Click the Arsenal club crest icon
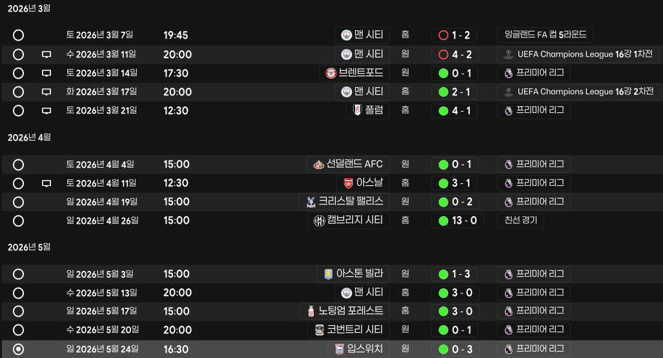 pos(348,183)
